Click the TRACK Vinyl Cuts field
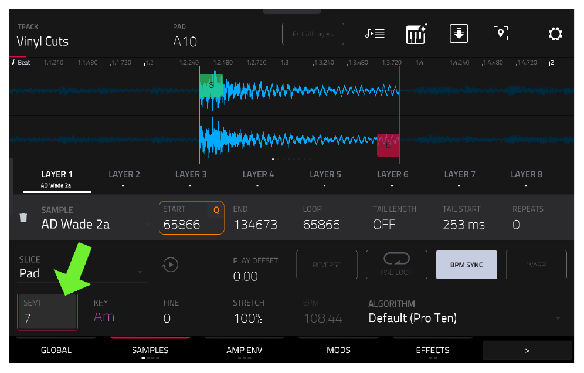The height and width of the screenshot is (373, 584). click(87, 36)
